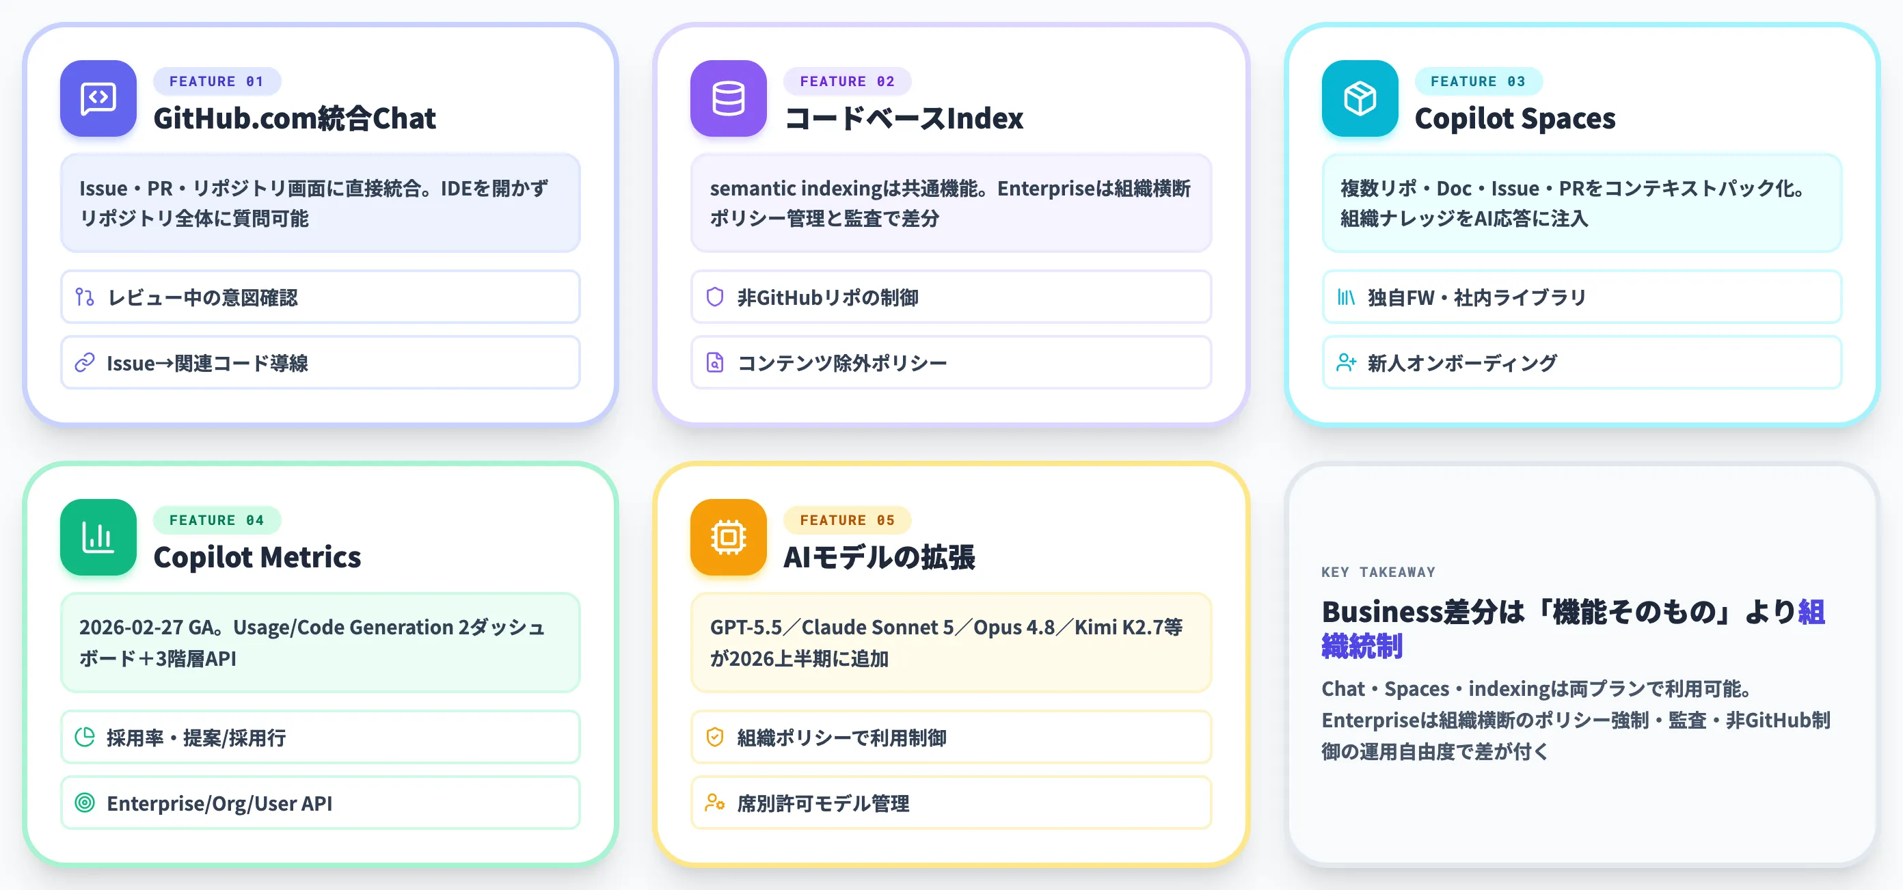This screenshot has height=890, width=1903.
Task: Click library icon beside 独自FW・社内ライブラリ
Action: coord(1346,297)
